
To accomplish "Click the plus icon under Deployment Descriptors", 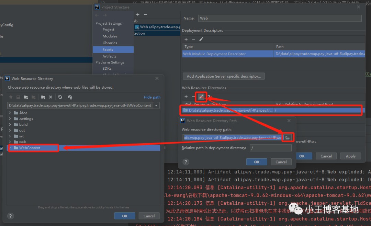I will [x=186, y=39].
